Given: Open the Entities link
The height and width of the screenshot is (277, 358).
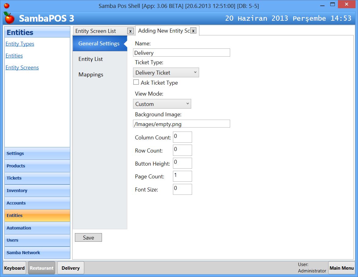Looking at the screenshot, I should 14,56.
